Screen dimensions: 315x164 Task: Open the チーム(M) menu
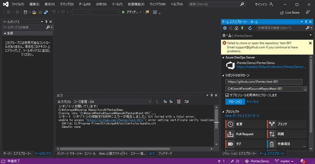[x=85, y=4]
